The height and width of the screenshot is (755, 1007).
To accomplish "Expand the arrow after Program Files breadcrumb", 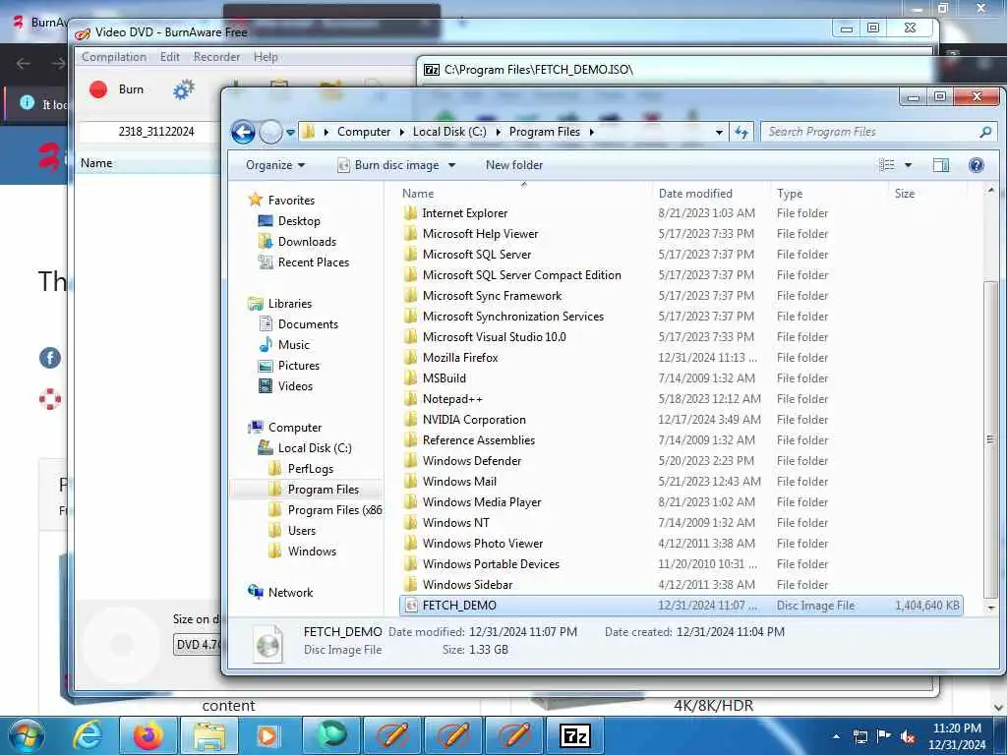I will point(591,132).
